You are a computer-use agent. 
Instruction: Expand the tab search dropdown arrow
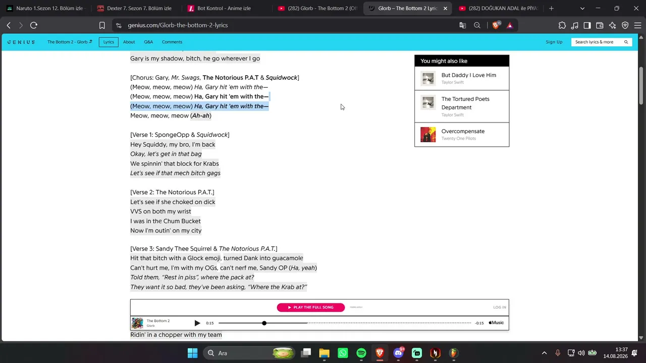[582, 8]
